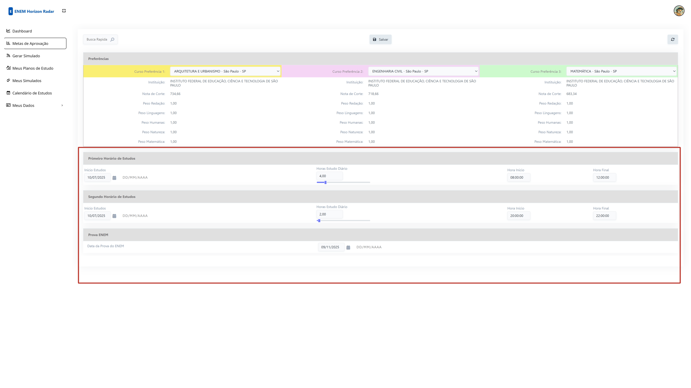Click Nota de Corte value 683,34
Screen dimensions: 691x388
point(572,94)
